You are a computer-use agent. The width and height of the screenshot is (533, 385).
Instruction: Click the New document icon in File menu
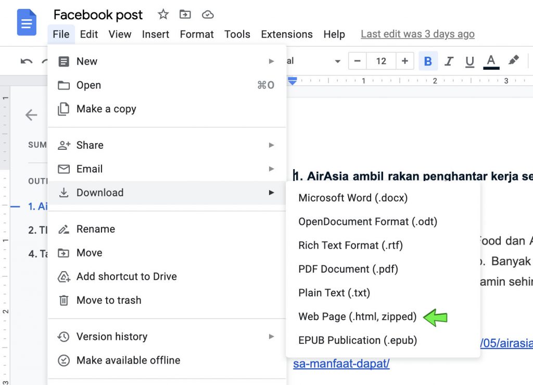(64, 61)
